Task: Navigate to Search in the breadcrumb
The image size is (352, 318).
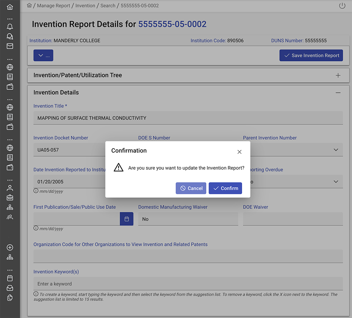Action: 108,6
